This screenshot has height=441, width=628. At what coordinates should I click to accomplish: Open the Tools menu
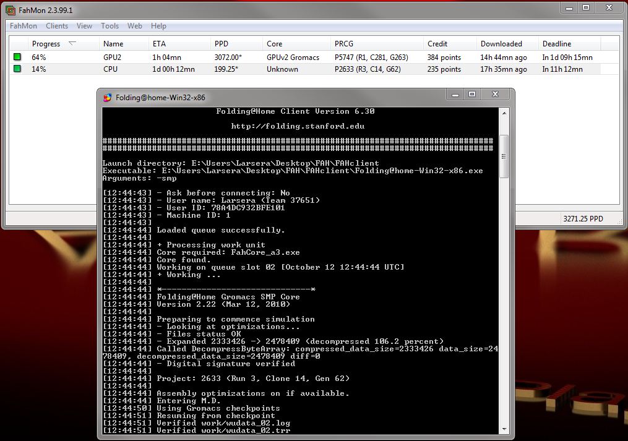click(x=110, y=25)
